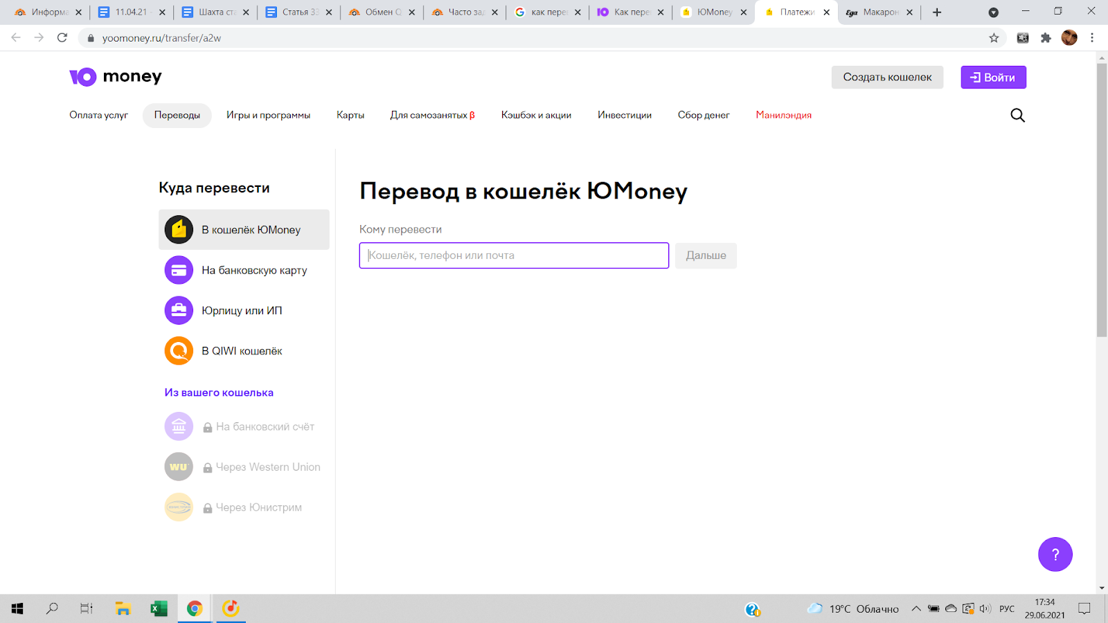The image size is (1108, 623).
Task: Open the Chrome profile avatar
Action: click(x=1069, y=38)
